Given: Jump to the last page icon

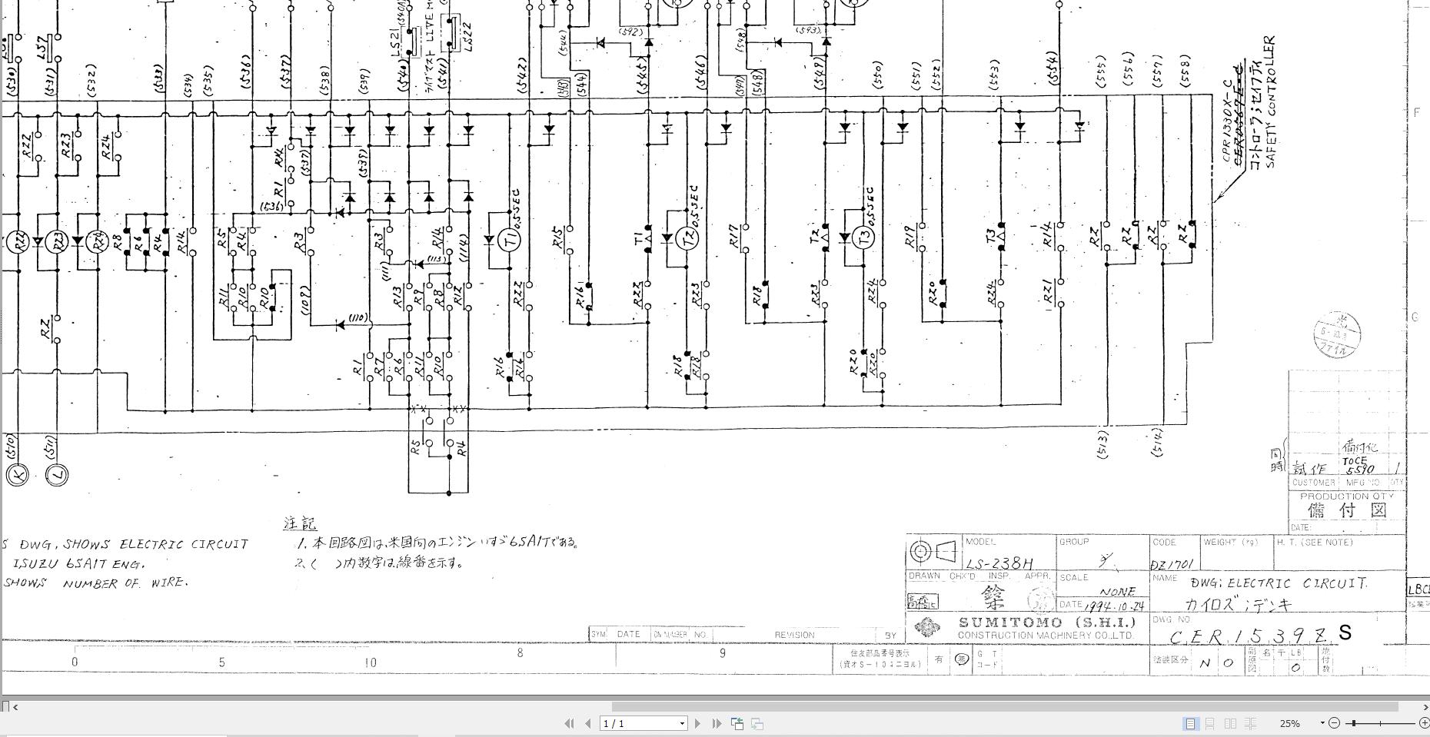Looking at the screenshot, I should point(717,724).
